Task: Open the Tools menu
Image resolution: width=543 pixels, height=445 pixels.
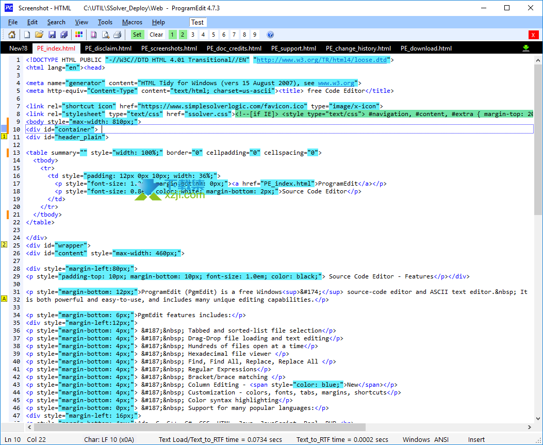Action: [x=105, y=22]
